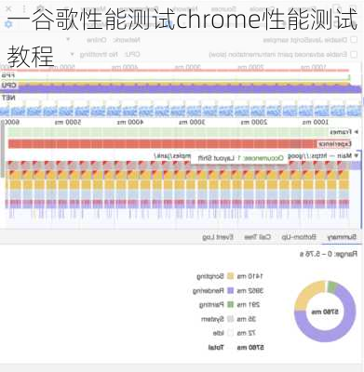Image resolution: width=364 pixels, height=372 pixels.
Task: Switch to the Summary tab
Action: [x=342, y=237]
